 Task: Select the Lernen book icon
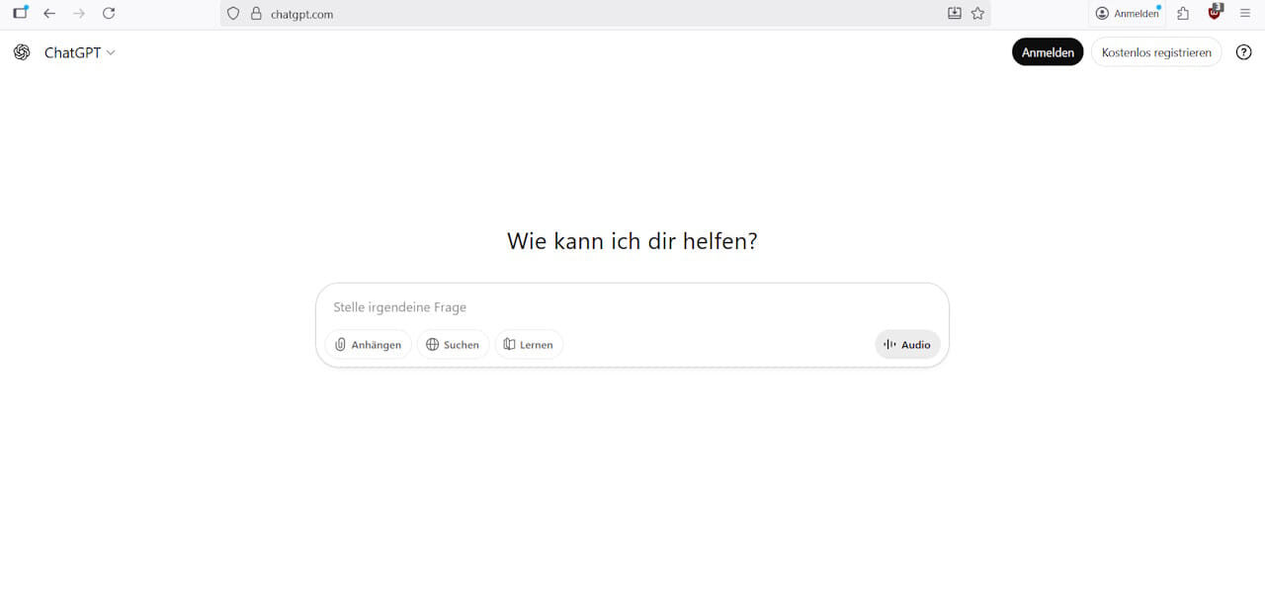tap(508, 344)
